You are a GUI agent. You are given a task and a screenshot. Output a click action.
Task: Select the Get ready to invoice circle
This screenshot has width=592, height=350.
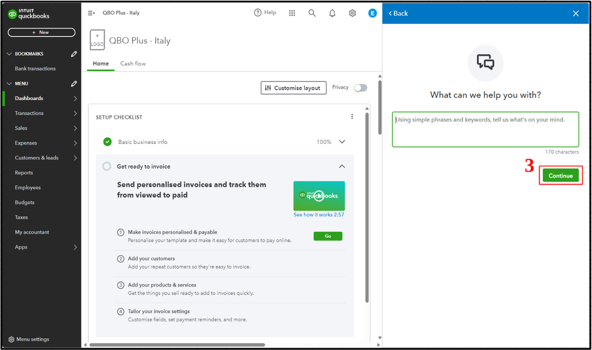[107, 166]
